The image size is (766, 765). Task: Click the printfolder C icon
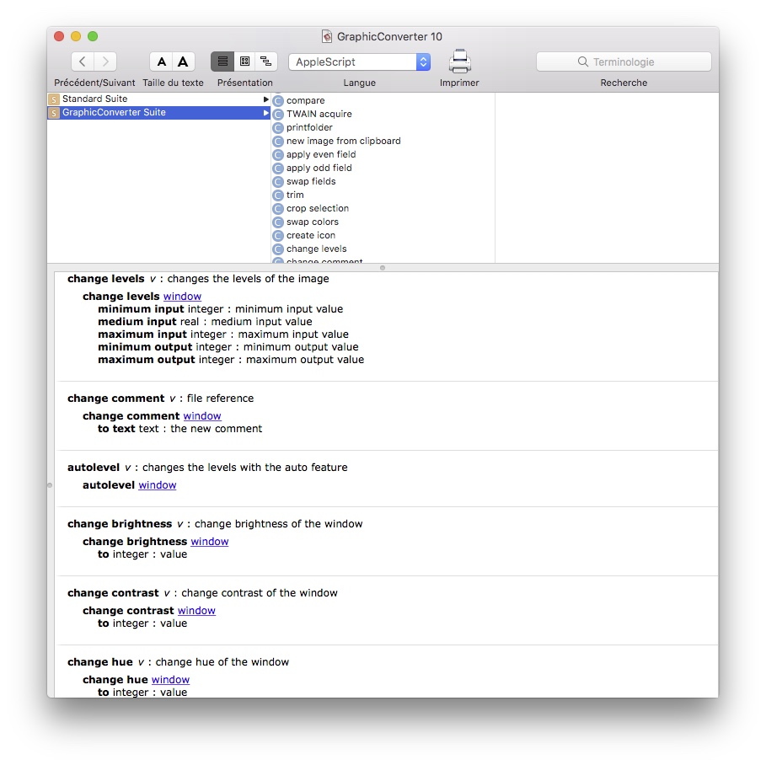[x=278, y=128]
